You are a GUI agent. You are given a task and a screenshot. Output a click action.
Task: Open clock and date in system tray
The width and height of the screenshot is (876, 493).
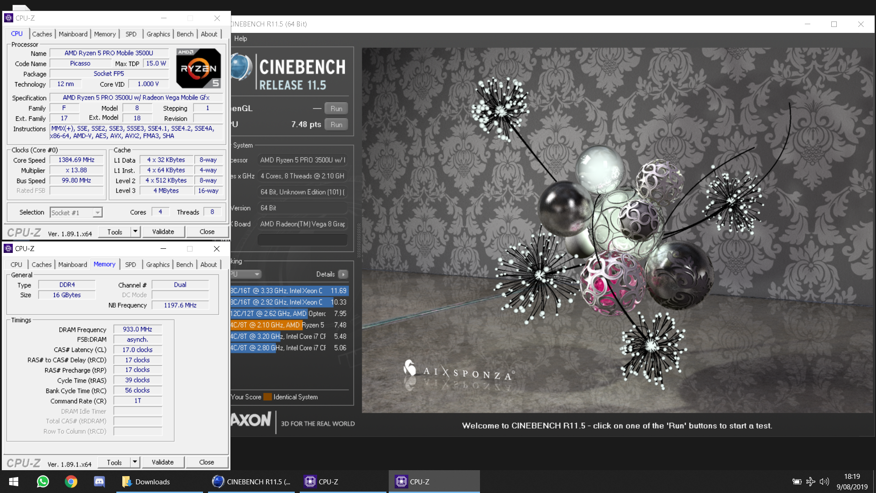click(852, 482)
